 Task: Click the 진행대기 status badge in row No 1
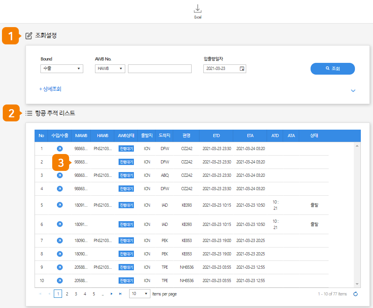(126, 148)
